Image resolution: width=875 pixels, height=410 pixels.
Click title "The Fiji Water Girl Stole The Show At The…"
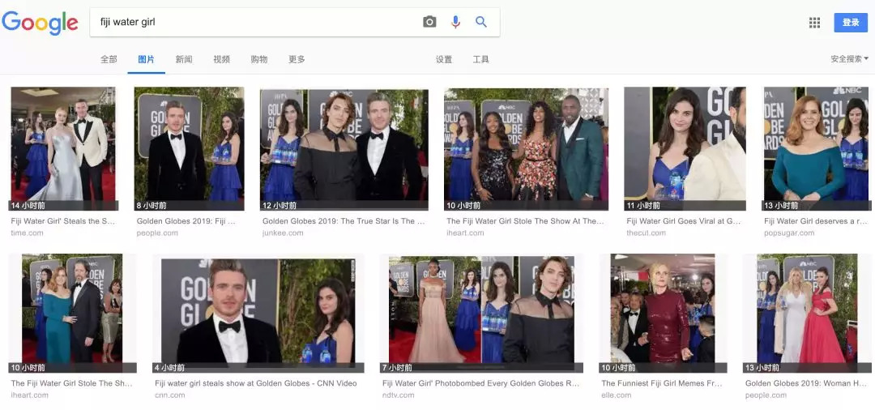525,221
